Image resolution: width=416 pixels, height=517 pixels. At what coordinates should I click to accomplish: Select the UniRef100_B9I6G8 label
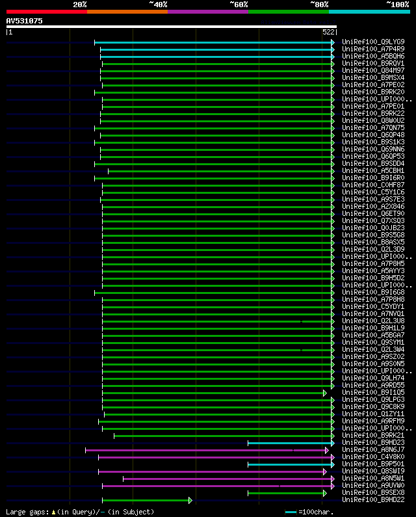373,292
